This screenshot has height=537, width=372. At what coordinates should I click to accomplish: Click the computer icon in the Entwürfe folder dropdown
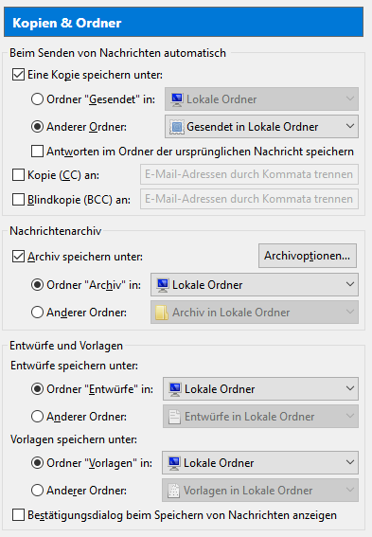coord(175,389)
